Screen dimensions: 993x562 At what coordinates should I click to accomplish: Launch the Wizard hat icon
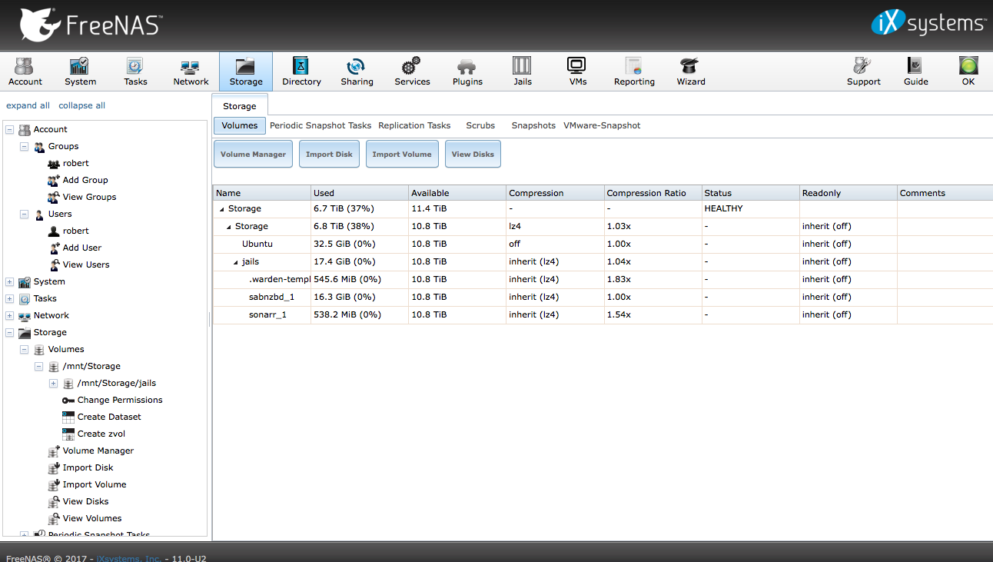[689, 66]
